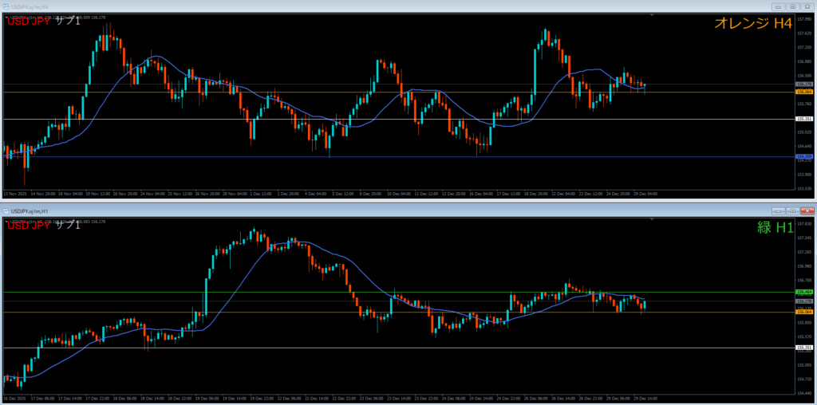
Task: Click the H4 chart window title bar icon
Action: [x=7, y=6]
